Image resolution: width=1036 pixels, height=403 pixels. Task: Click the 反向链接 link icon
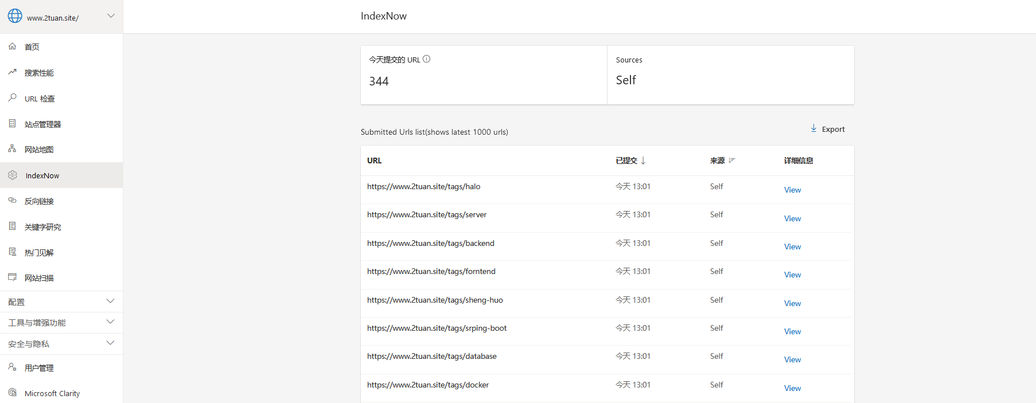coord(12,201)
